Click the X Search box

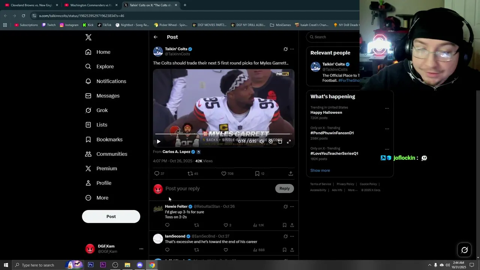point(333,37)
